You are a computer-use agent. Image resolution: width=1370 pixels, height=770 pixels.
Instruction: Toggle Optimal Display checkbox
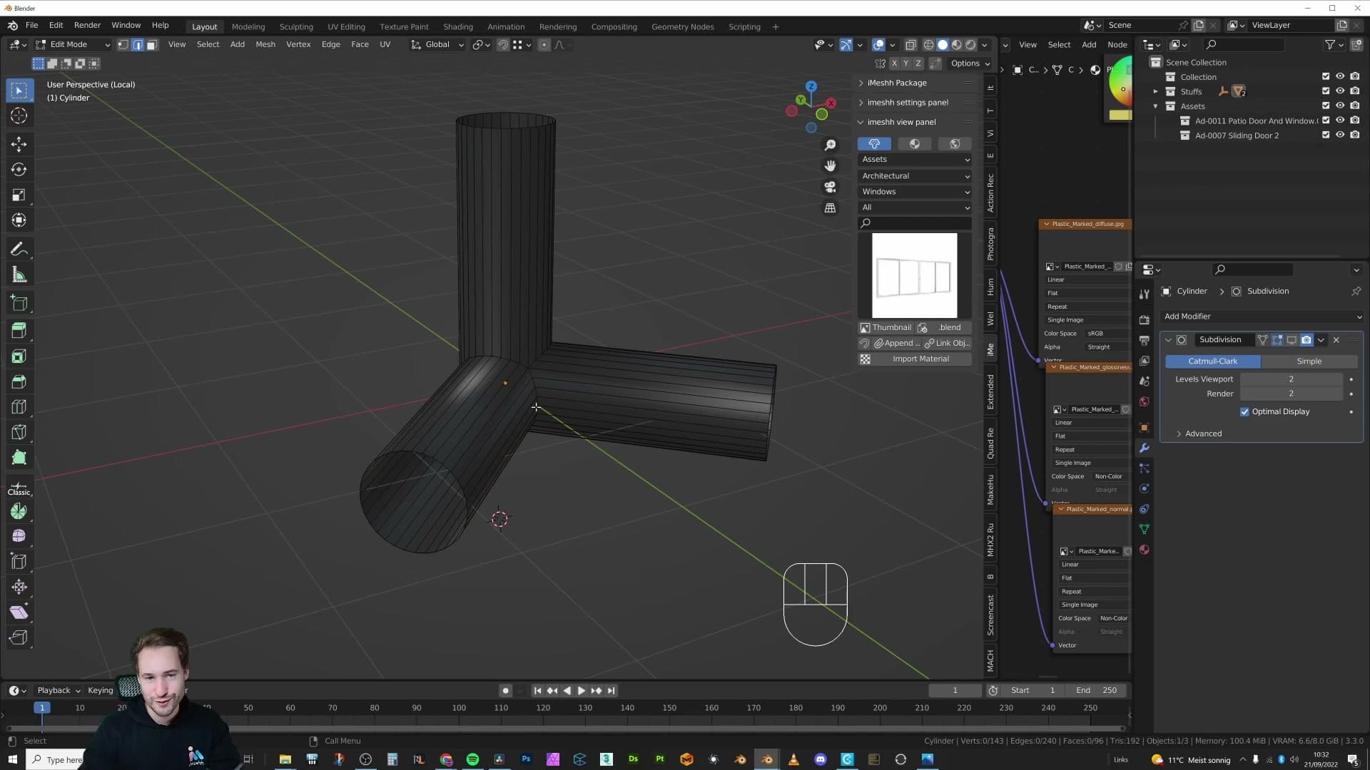coord(1245,412)
